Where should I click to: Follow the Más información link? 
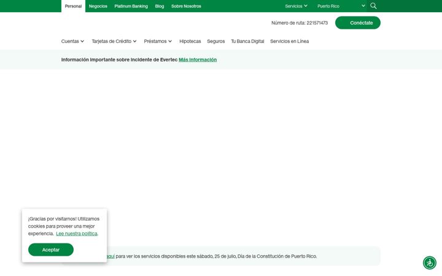click(x=198, y=59)
